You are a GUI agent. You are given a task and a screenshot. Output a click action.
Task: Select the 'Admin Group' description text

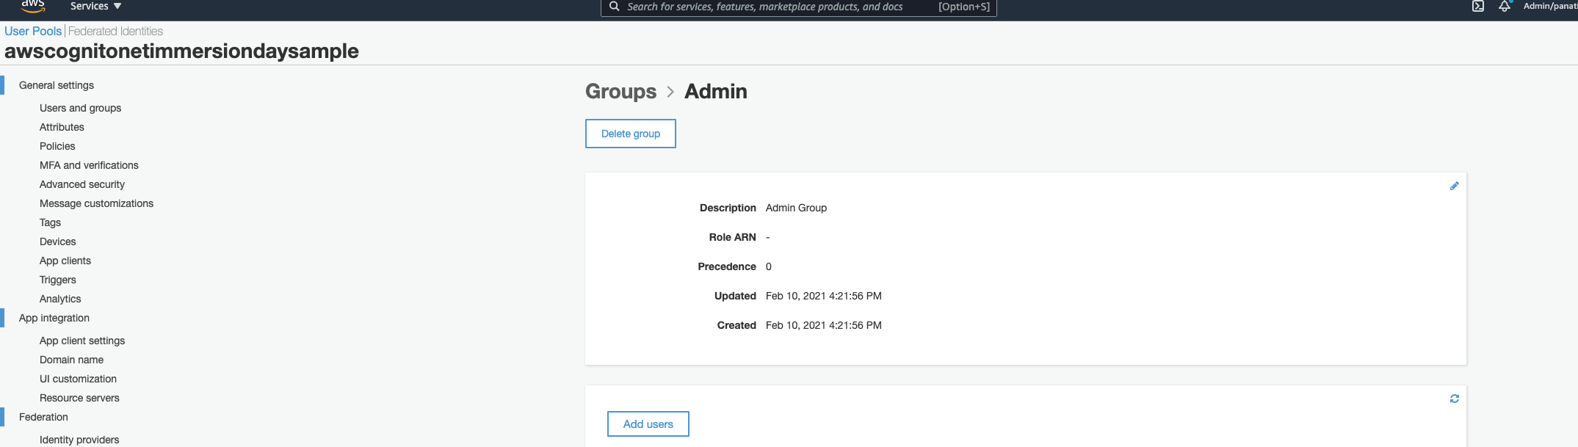point(796,208)
